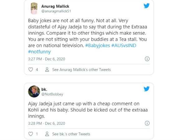The image size is (187, 140).
Task: Click the @anuragmallick51 handle
Action: [56, 11]
